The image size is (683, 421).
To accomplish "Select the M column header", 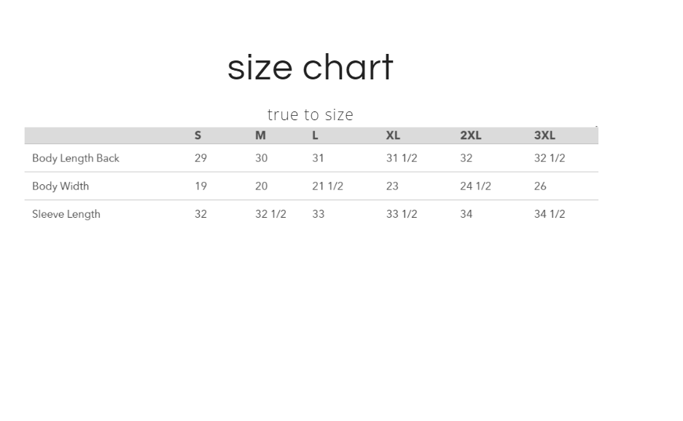I will click(260, 135).
